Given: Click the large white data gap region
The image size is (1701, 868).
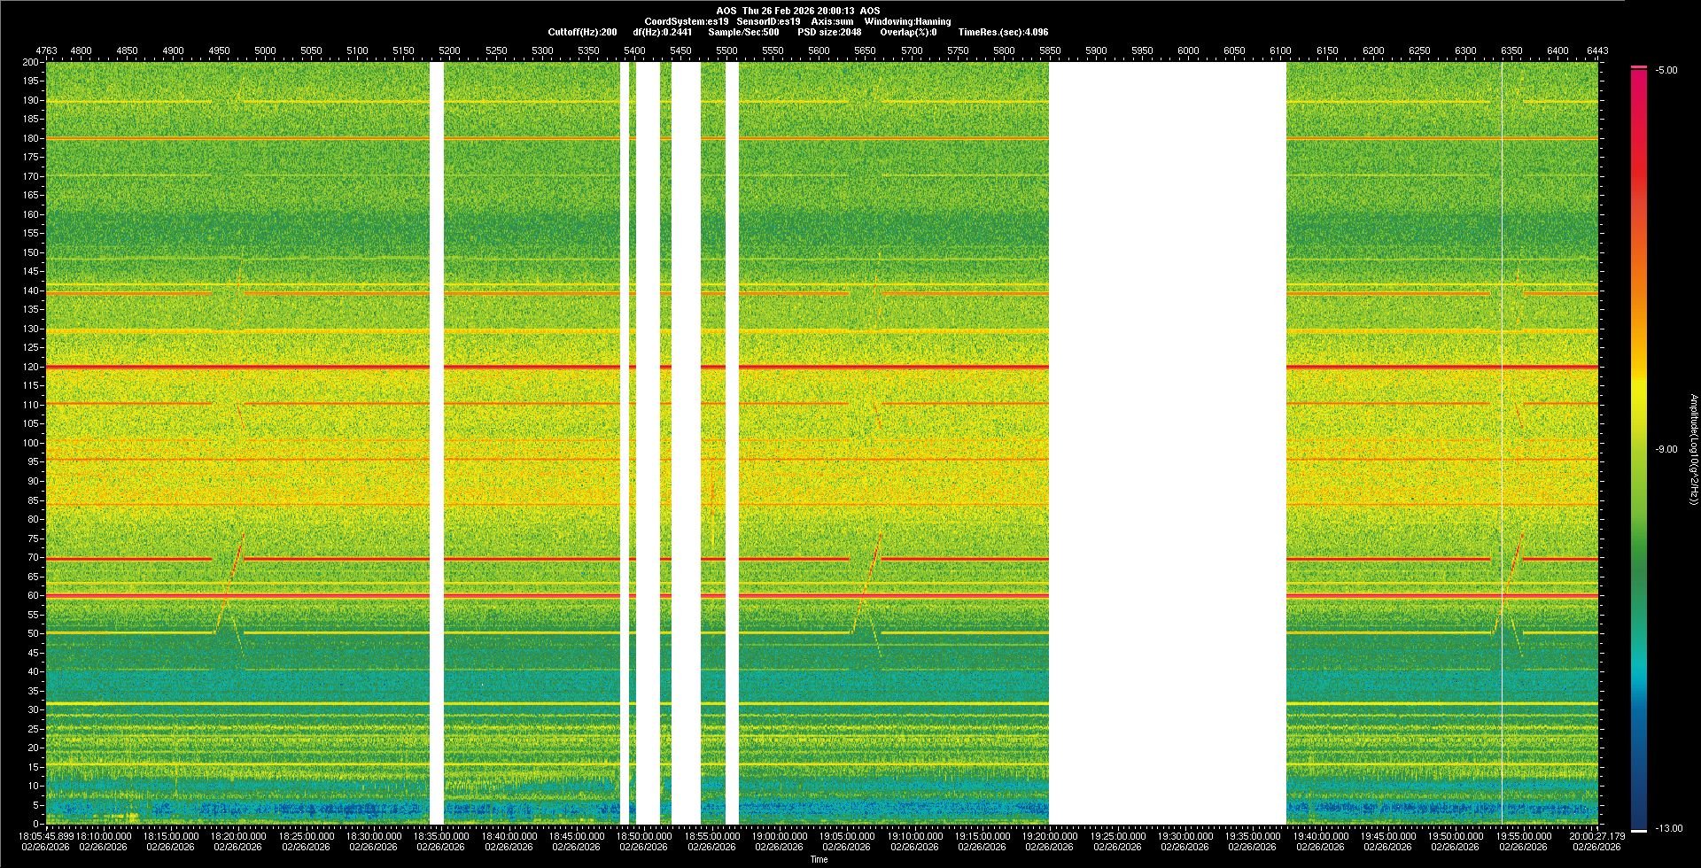Looking at the screenshot, I should (x=1167, y=443).
